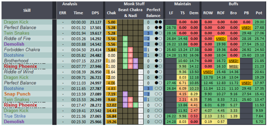Click the 00:13.59 time cell for Snap Punch
The width and height of the screenshot is (268, 128).
pyautogui.click(x=79, y=94)
